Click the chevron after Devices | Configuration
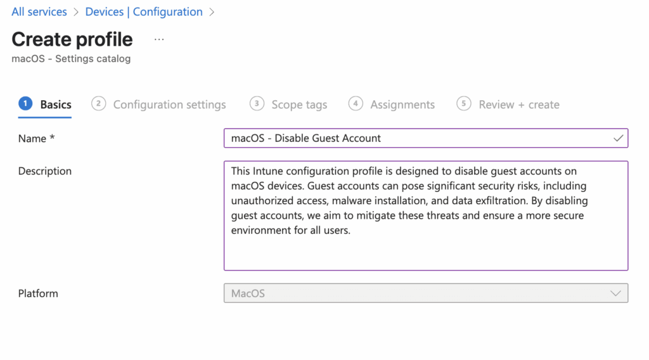 tap(212, 12)
